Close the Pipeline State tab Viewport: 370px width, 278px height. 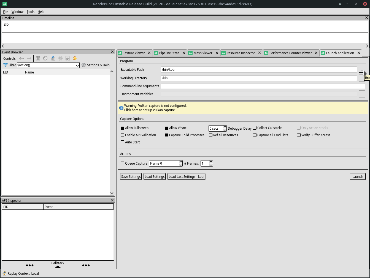coord(184,53)
